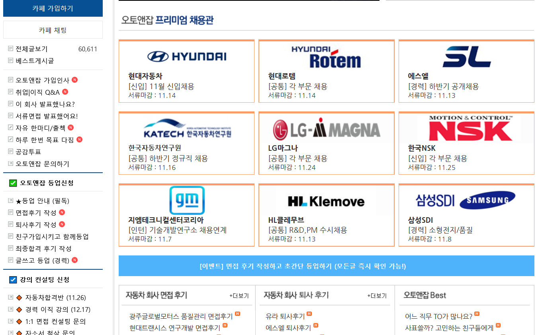Click the 60,611 post count
This screenshot has width=538, height=335.
(88, 49)
